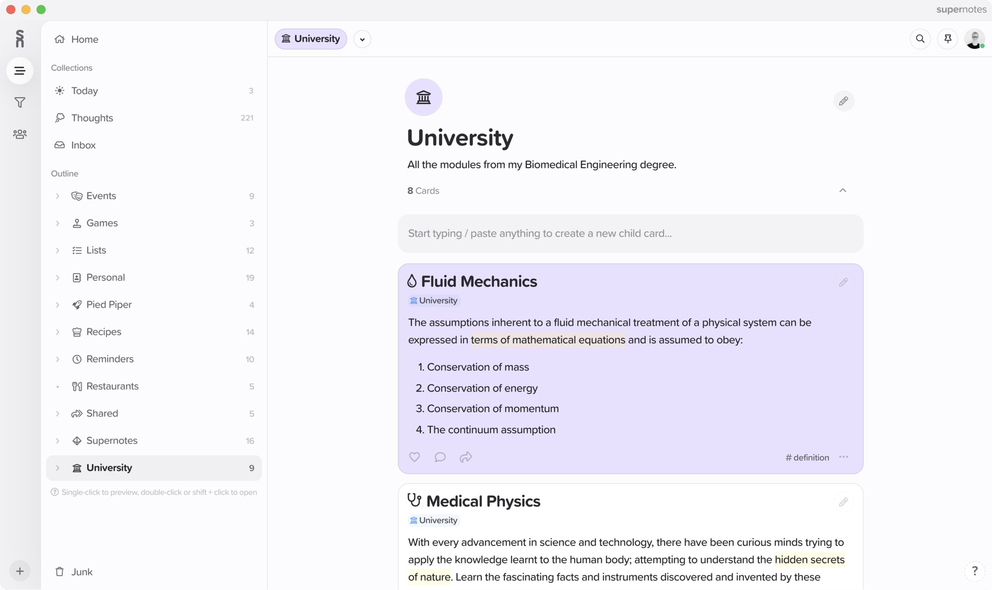Viewport: 992px width, 590px height.
Task: Open the Junk folder
Action: pos(82,571)
